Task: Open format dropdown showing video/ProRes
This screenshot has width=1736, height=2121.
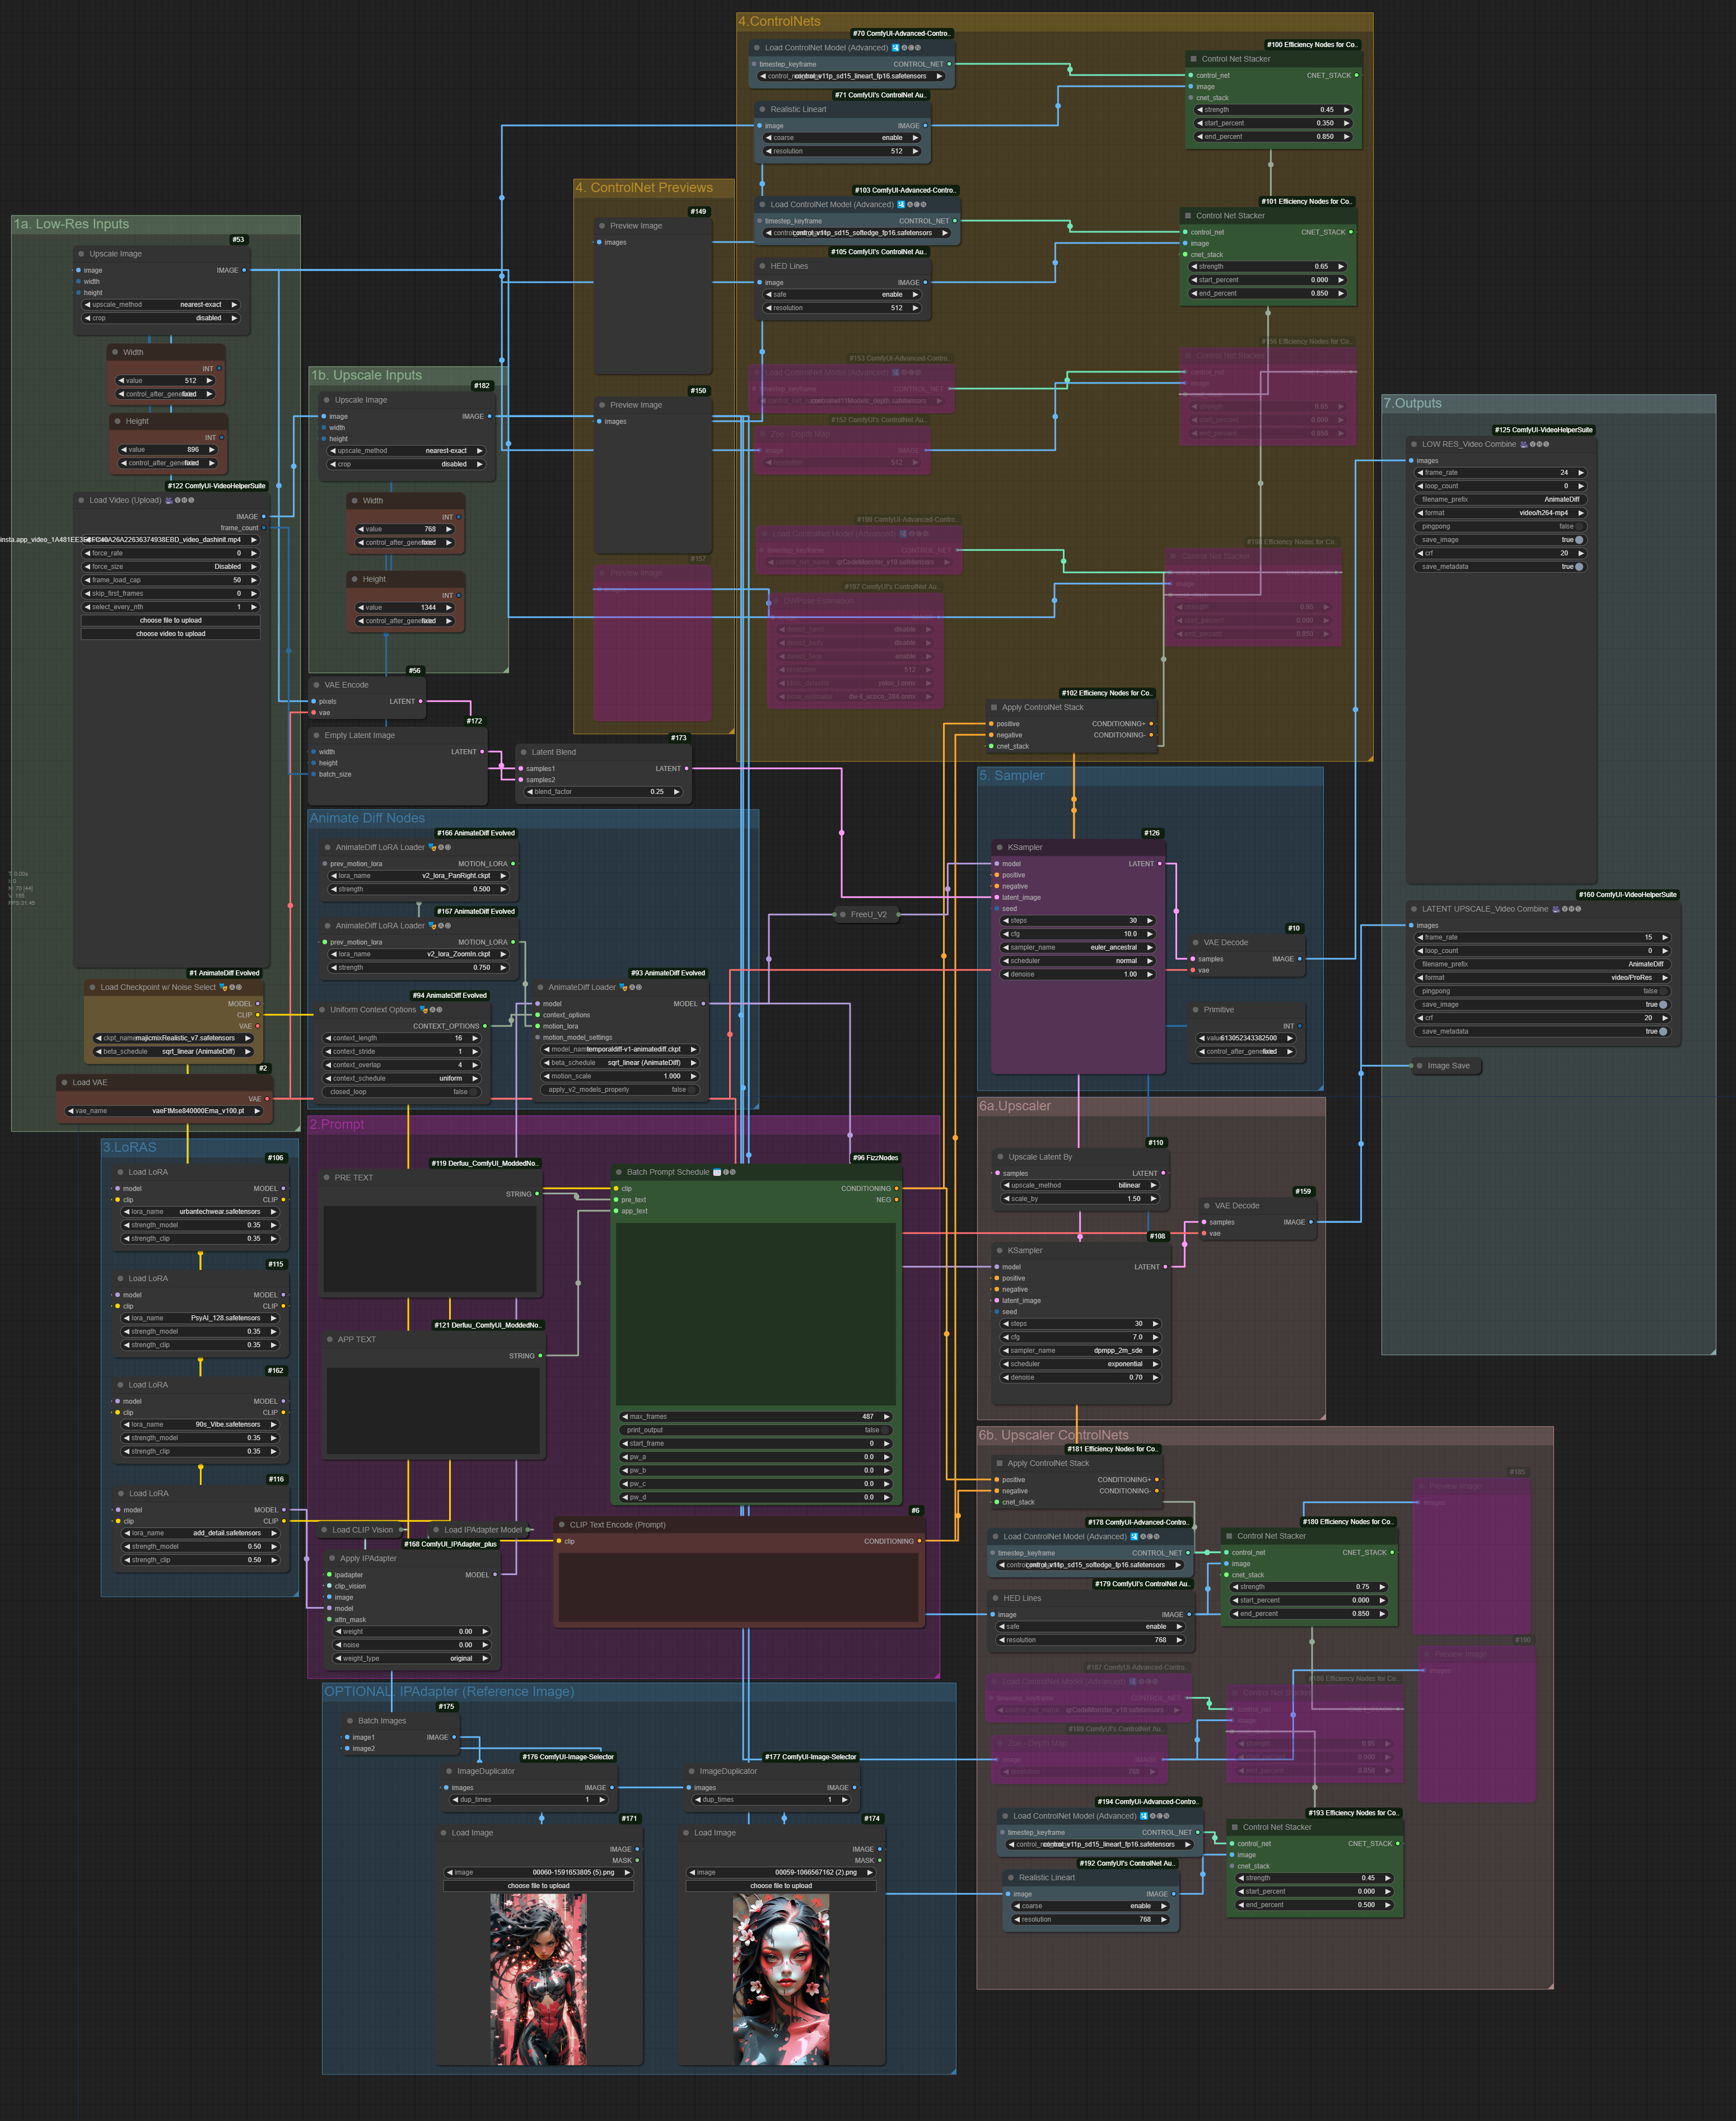Action: click(1543, 977)
